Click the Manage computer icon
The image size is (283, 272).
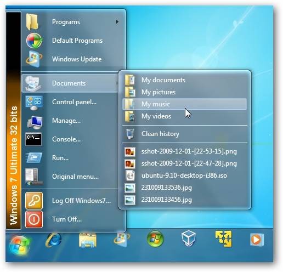coord(35,122)
